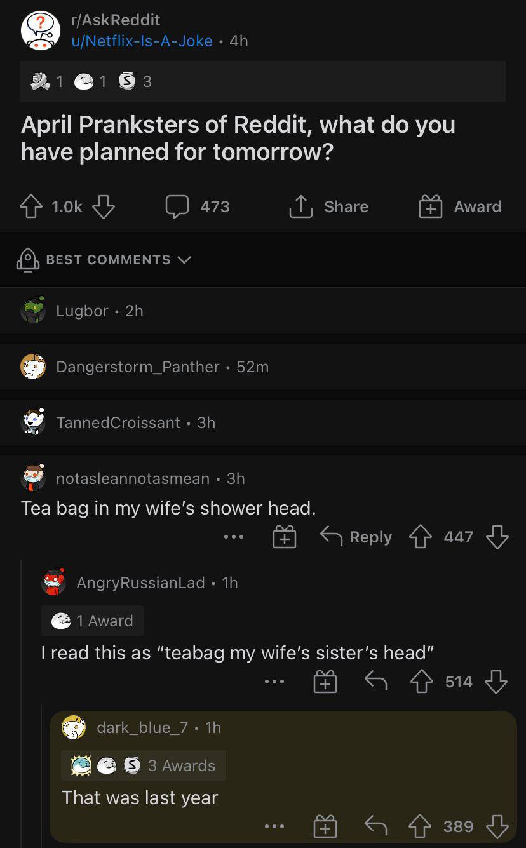Open Lugbor's avatar icon
This screenshot has width=526, height=848.
pyautogui.click(x=33, y=311)
